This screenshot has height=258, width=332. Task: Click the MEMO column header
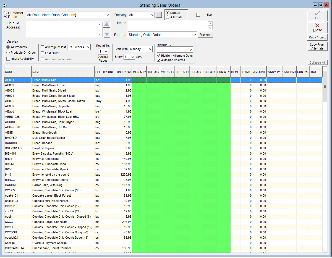coord(235,72)
